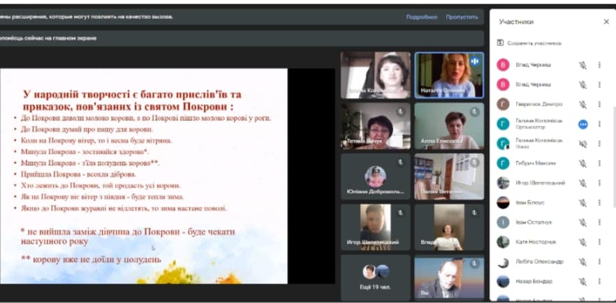Click muted mic icon on Игор Шепетецький video tile
The width and height of the screenshot is (616, 303).
pos(400,213)
